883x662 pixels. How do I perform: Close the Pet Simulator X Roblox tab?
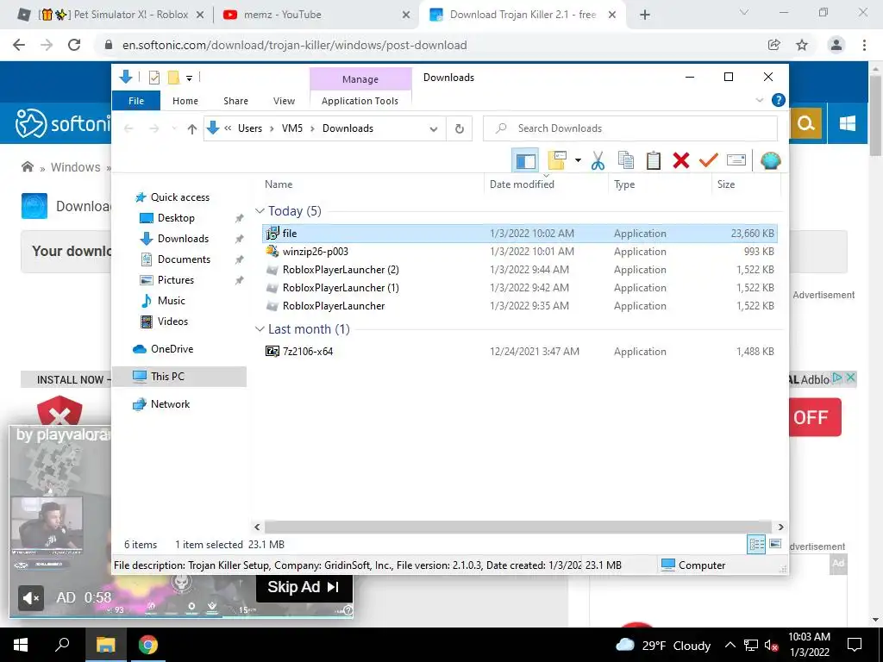199,16
